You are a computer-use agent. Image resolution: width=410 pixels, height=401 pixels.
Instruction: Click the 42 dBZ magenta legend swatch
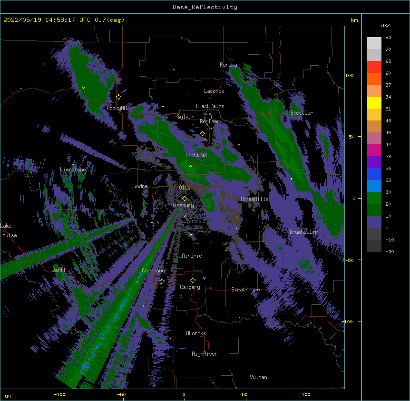pos(374,150)
